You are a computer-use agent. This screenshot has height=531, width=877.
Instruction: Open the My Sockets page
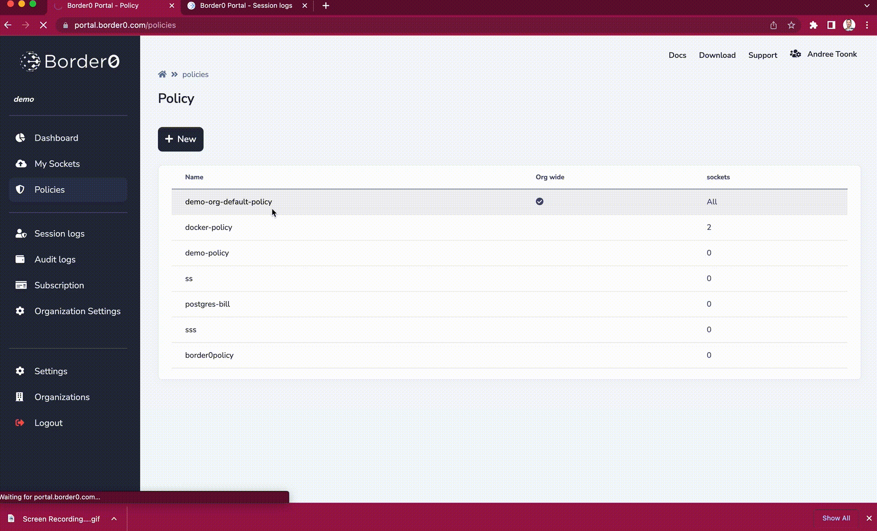pos(57,164)
